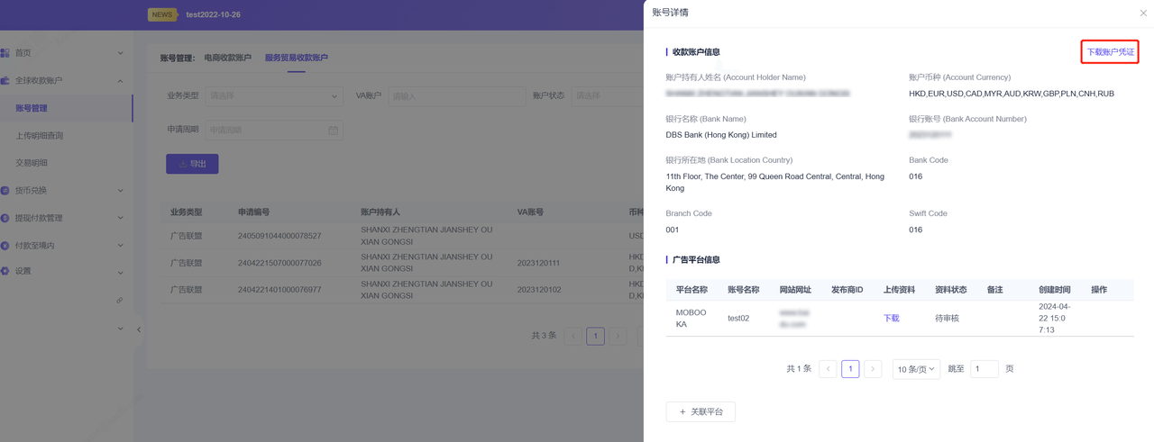This screenshot has height=442, width=1154.
Task: Go to previous page in platform table
Action: click(x=828, y=369)
